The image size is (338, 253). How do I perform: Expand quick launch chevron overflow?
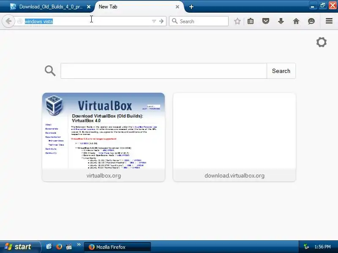click(x=79, y=245)
